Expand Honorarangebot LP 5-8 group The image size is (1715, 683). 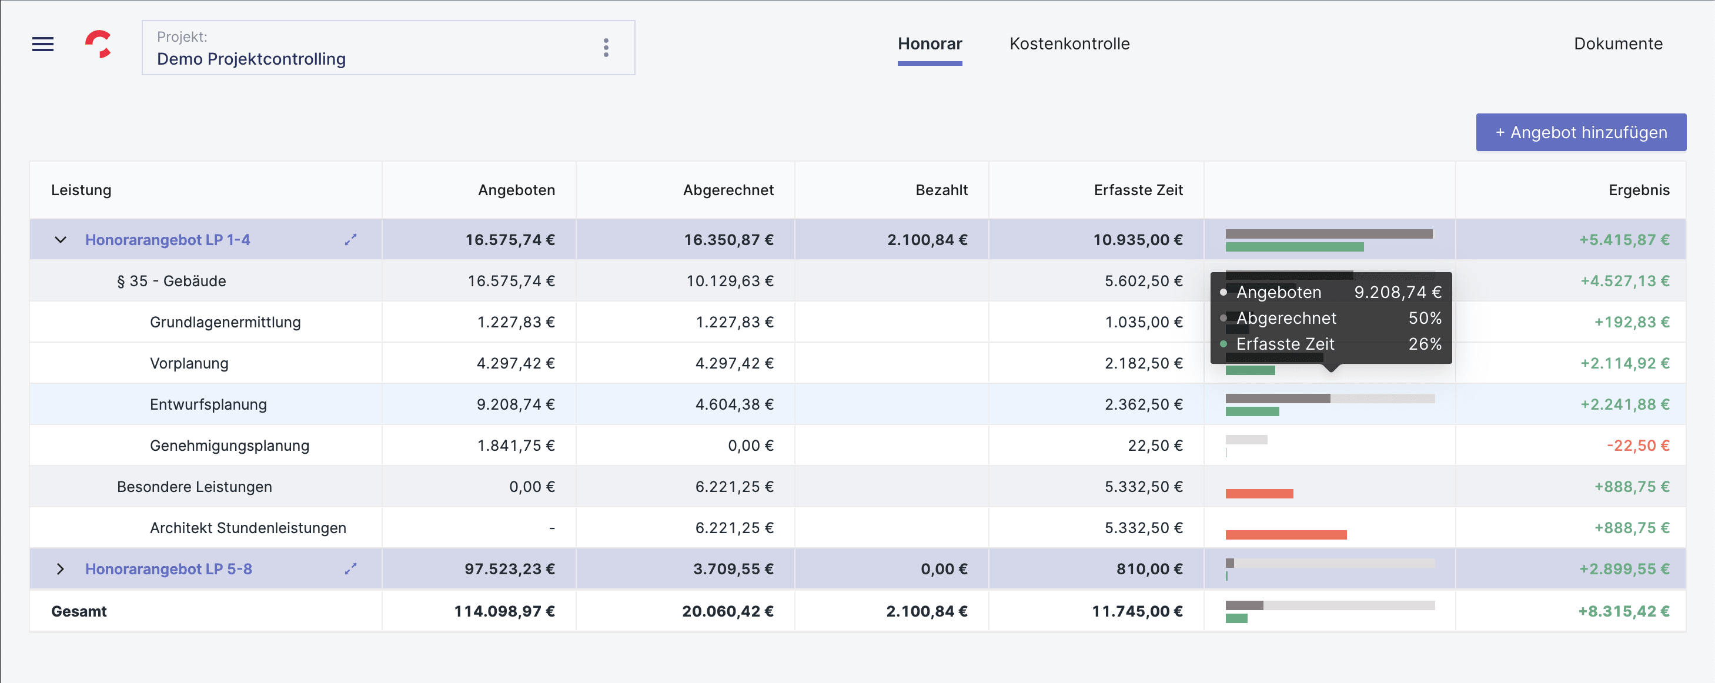coord(61,568)
